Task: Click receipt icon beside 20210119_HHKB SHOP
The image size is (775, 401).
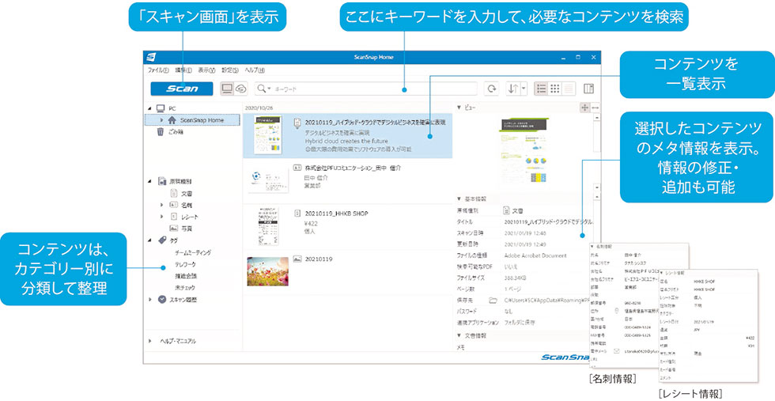Action: (297, 214)
